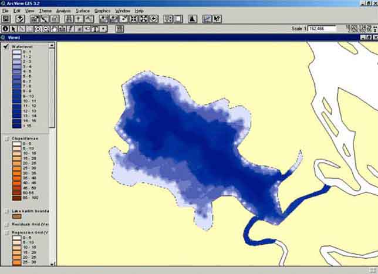Select the Text (T) tool
378x274 pixels.
pyautogui.click(x=95, y=28)
